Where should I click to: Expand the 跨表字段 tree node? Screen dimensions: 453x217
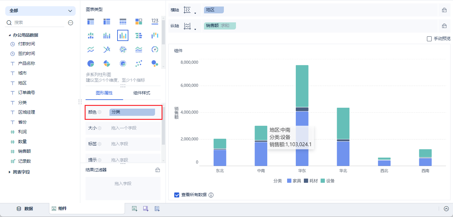pyautogui.click(x=10, y=172)
